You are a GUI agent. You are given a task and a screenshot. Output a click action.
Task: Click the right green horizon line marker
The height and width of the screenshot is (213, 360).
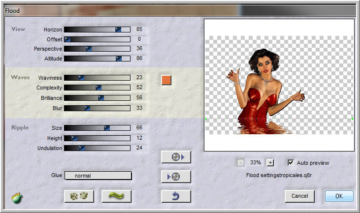click(352, 119)
